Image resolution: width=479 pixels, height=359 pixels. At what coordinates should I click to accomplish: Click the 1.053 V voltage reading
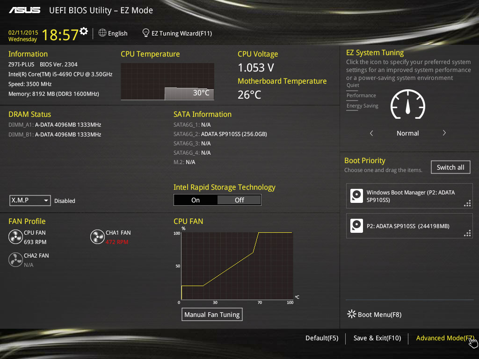coord(256,67)
